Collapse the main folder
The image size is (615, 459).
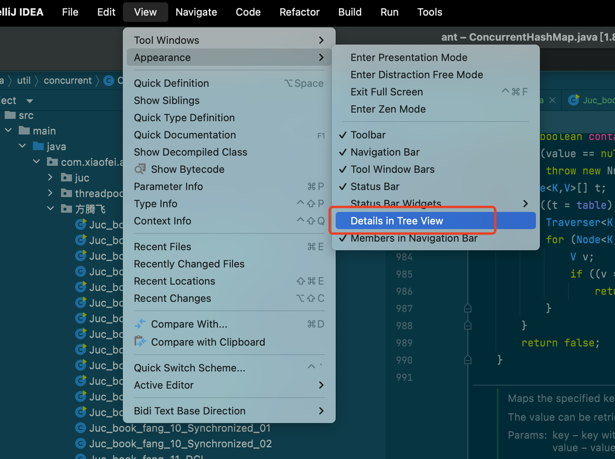point(9,131)
